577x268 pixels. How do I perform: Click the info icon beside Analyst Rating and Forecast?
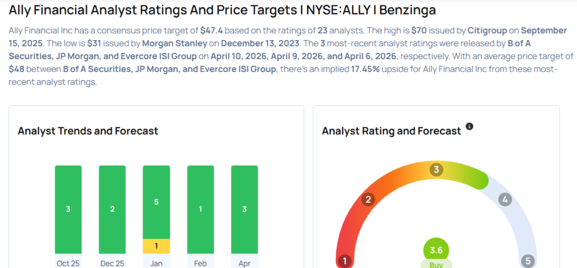coord(469,127)
